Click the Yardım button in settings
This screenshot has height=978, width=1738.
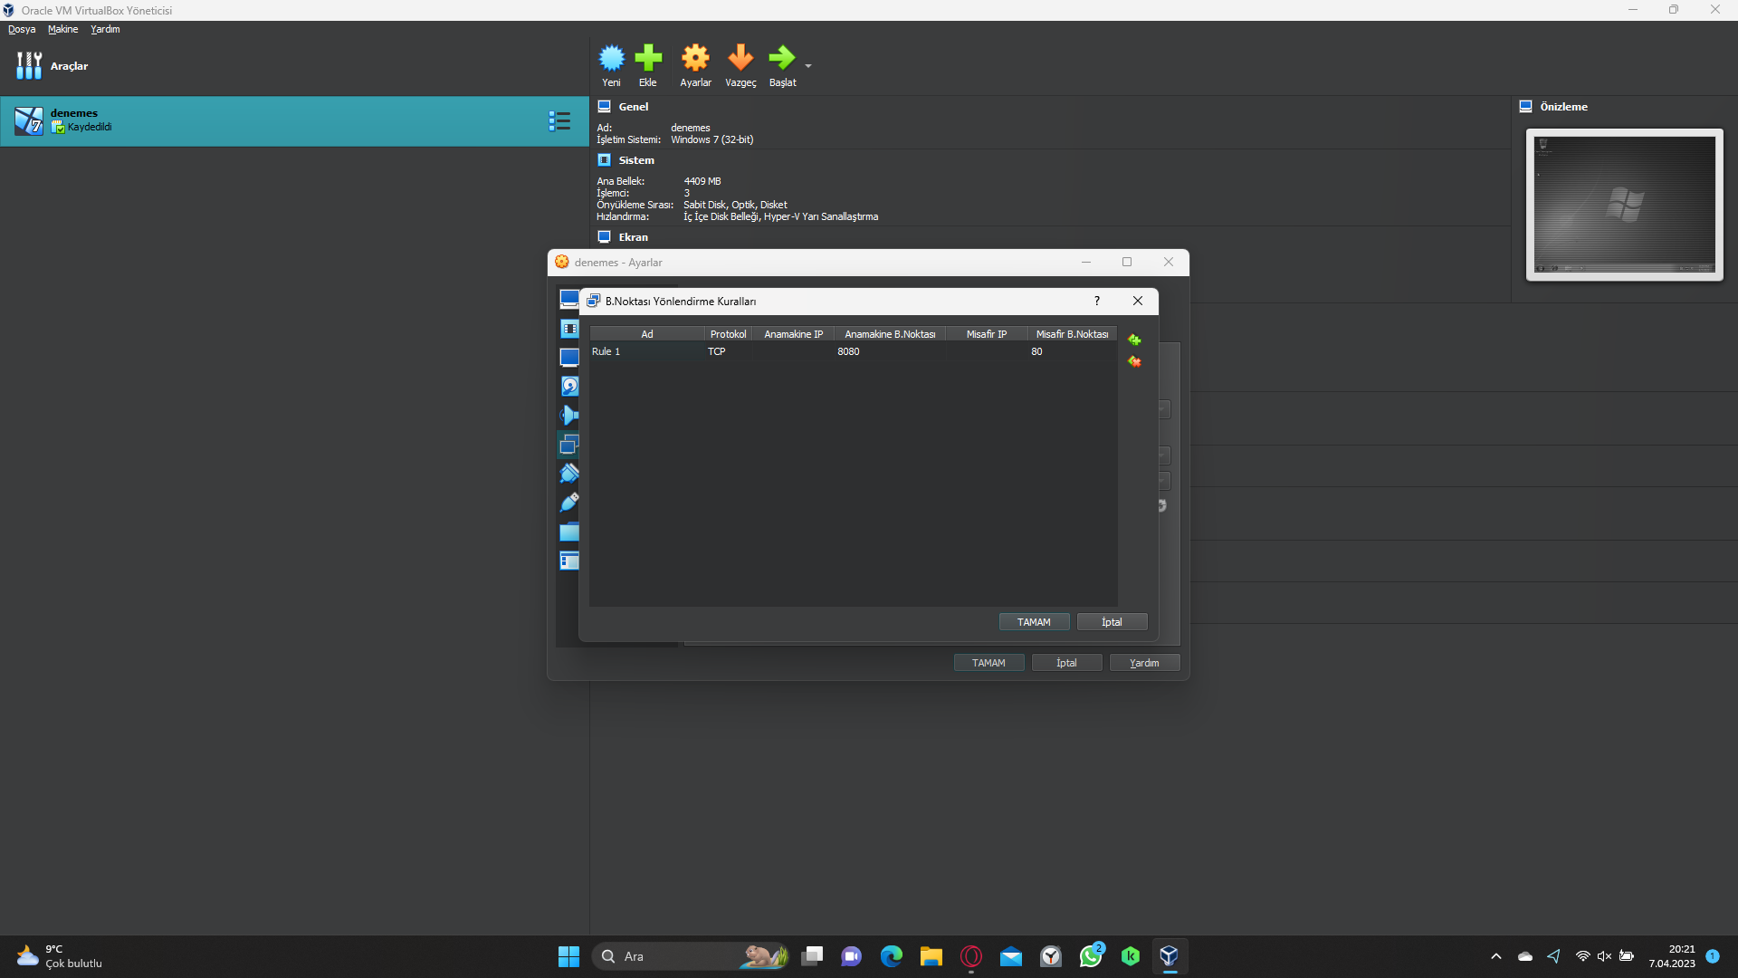click(1144, 663)
